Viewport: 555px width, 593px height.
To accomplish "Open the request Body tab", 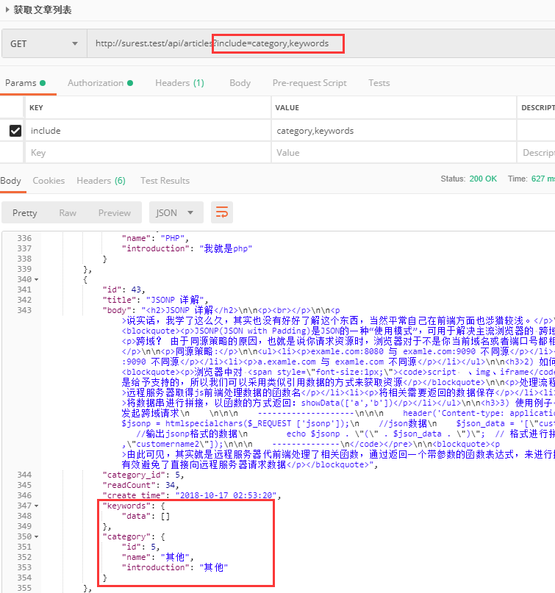I will 240,83.
